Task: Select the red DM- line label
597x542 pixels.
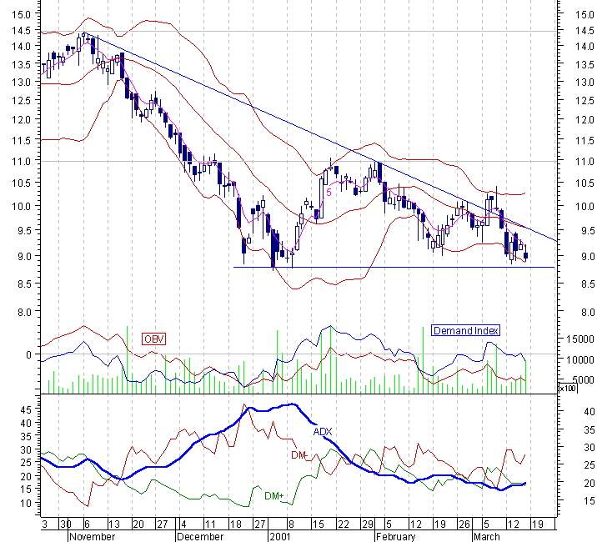Action: pos(299,454)
